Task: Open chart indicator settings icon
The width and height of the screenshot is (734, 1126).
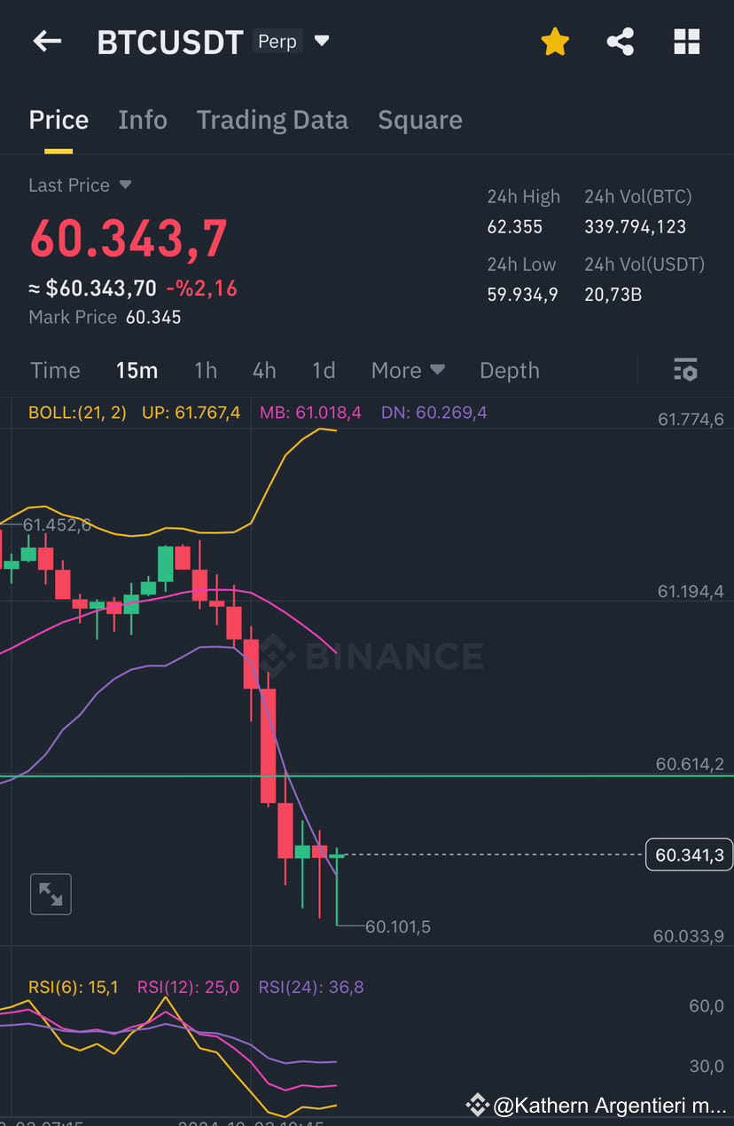Action: 686,369
